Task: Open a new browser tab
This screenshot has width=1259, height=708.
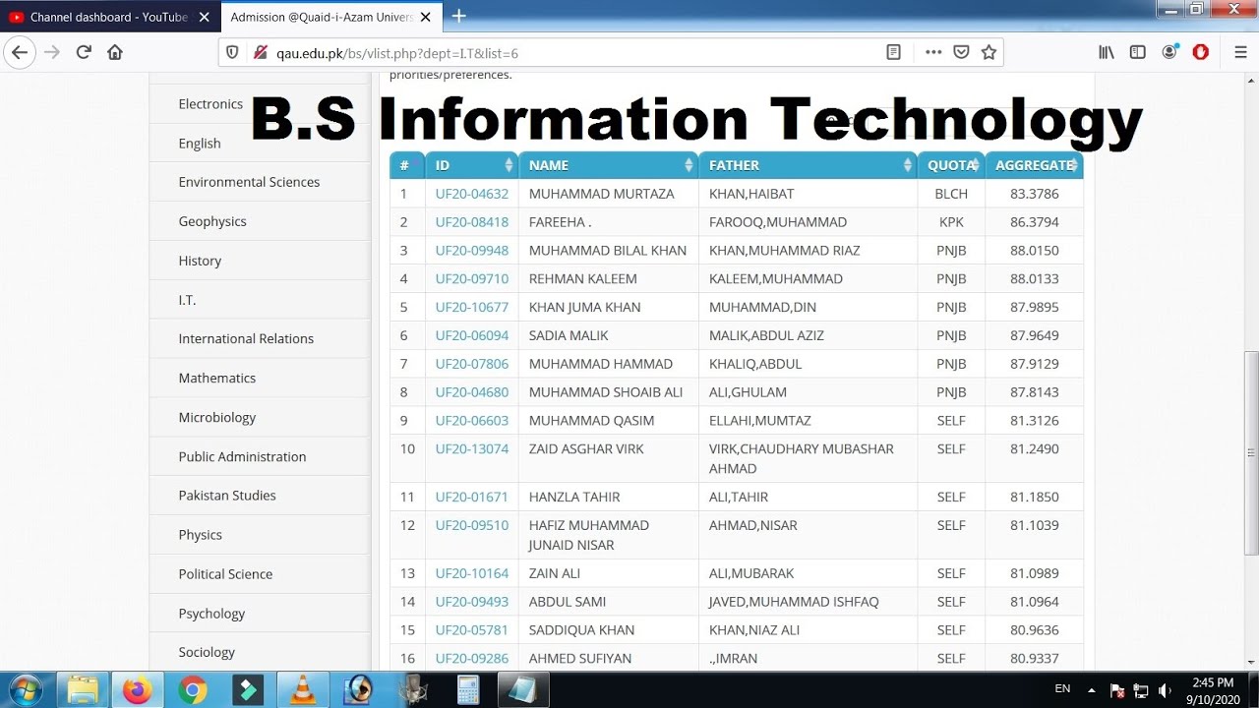Action: [458, 16]
